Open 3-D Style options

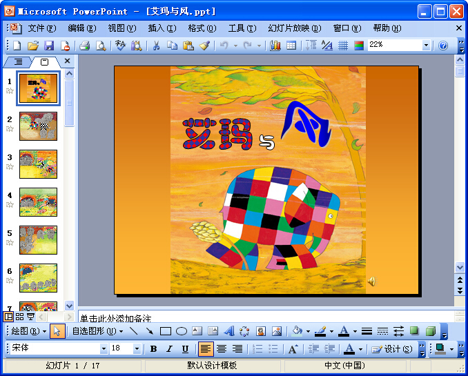431,331
